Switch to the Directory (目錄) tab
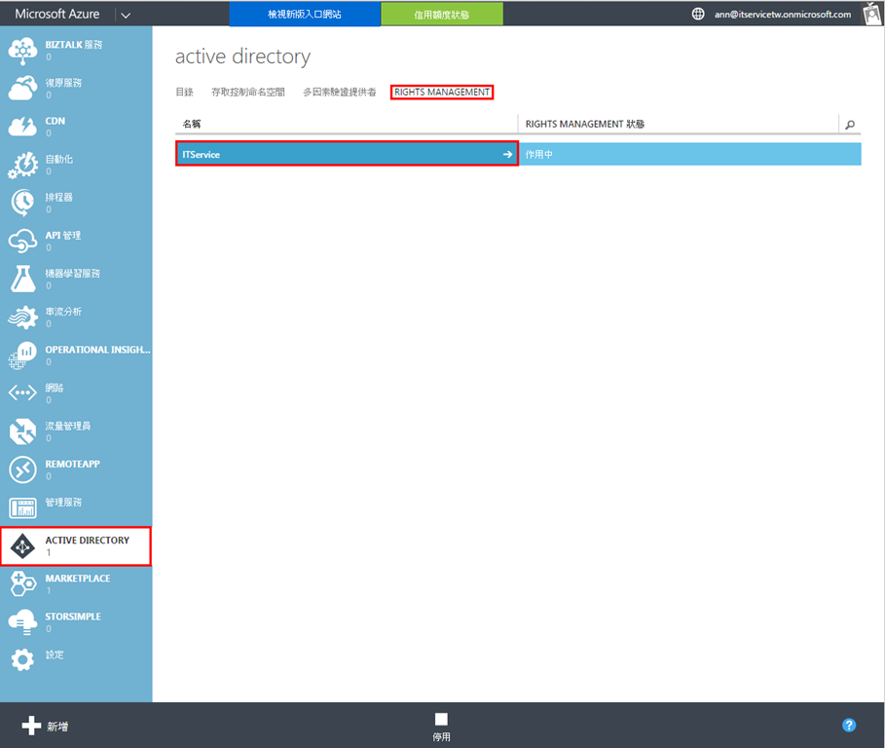Viewport: 885px width, 748px height. (x=185, y=92)
